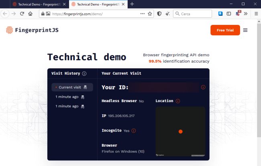
Task: Switch to the first Technical Demo tab
Action: 36,4
